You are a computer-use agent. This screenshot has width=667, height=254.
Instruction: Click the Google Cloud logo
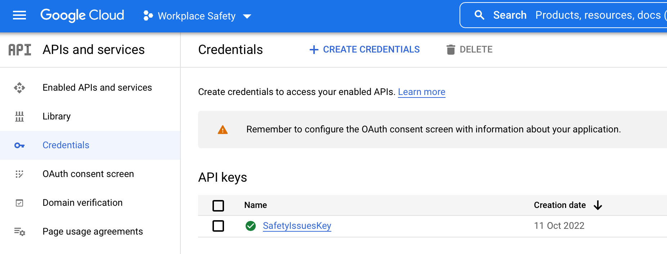tap(82, 15)
